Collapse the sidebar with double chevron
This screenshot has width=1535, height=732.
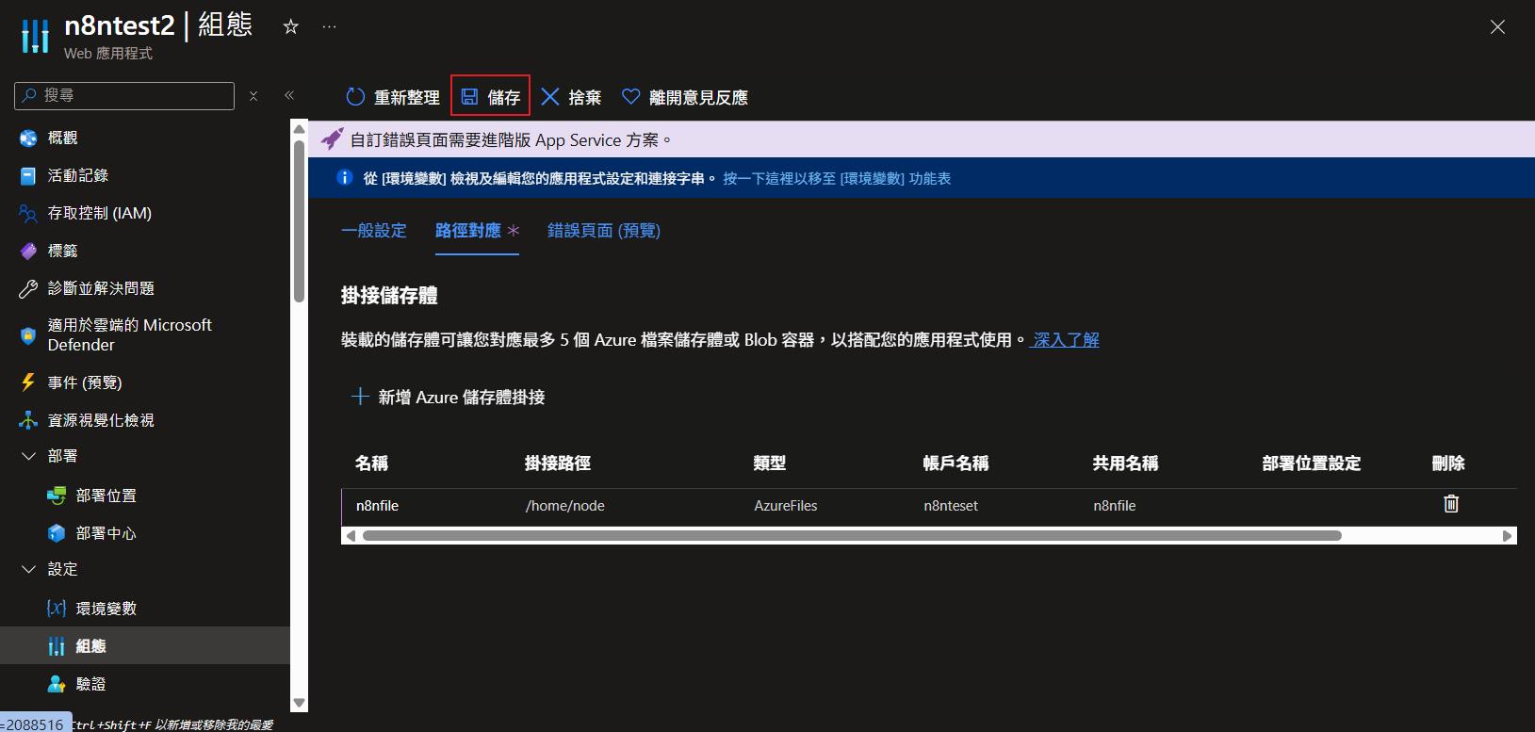(x=289, y=95)
